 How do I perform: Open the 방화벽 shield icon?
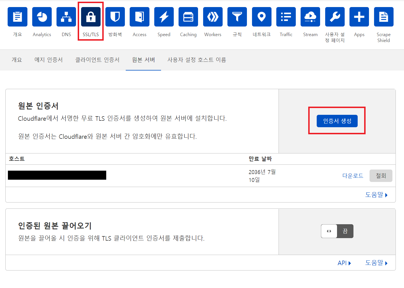[115, 17]
